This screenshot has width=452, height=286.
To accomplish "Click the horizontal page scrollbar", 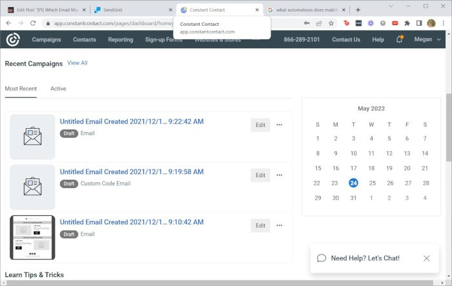I will coord(220,283).
